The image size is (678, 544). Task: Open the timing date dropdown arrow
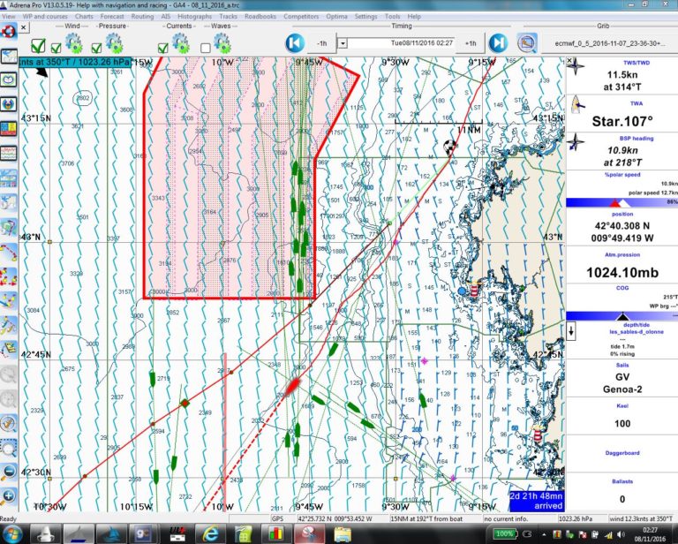click(x=343, y=43)
